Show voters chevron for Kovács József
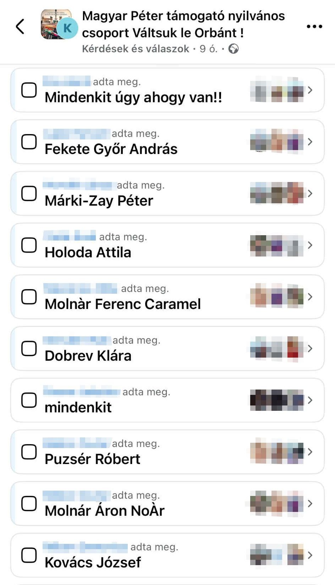335x585 pixels. pos(310,555)
